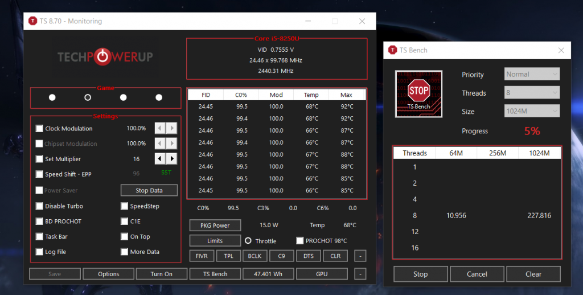
Task: Click the C0% column header
Action: [241, 95]
